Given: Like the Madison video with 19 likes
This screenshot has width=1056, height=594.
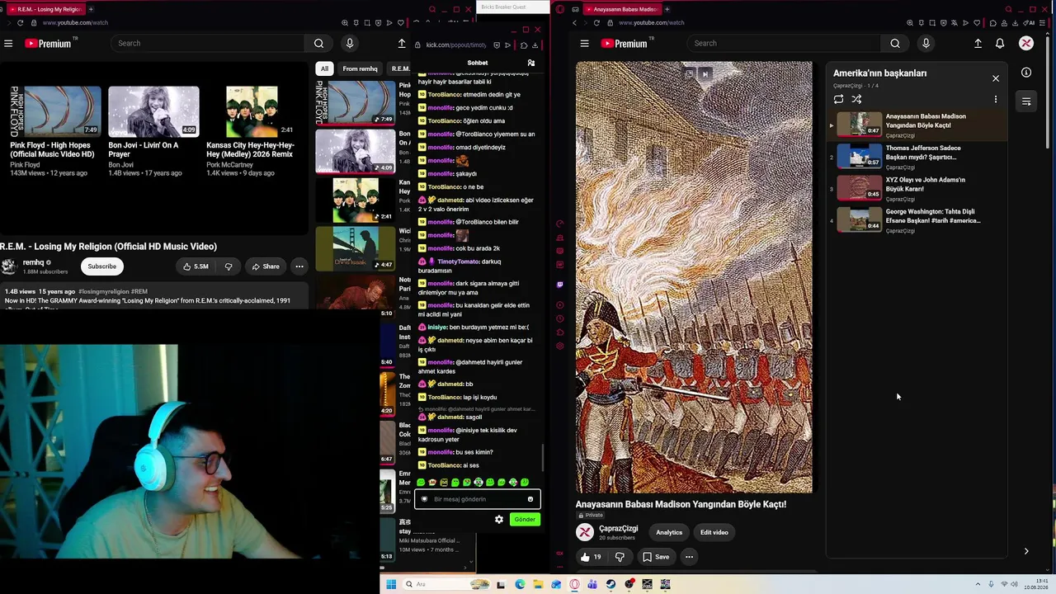Looking at the screenshot, I should pos(592,557).
